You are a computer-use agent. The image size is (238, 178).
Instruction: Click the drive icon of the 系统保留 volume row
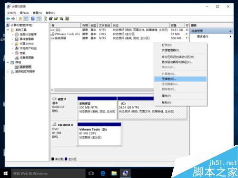[52, 38]
